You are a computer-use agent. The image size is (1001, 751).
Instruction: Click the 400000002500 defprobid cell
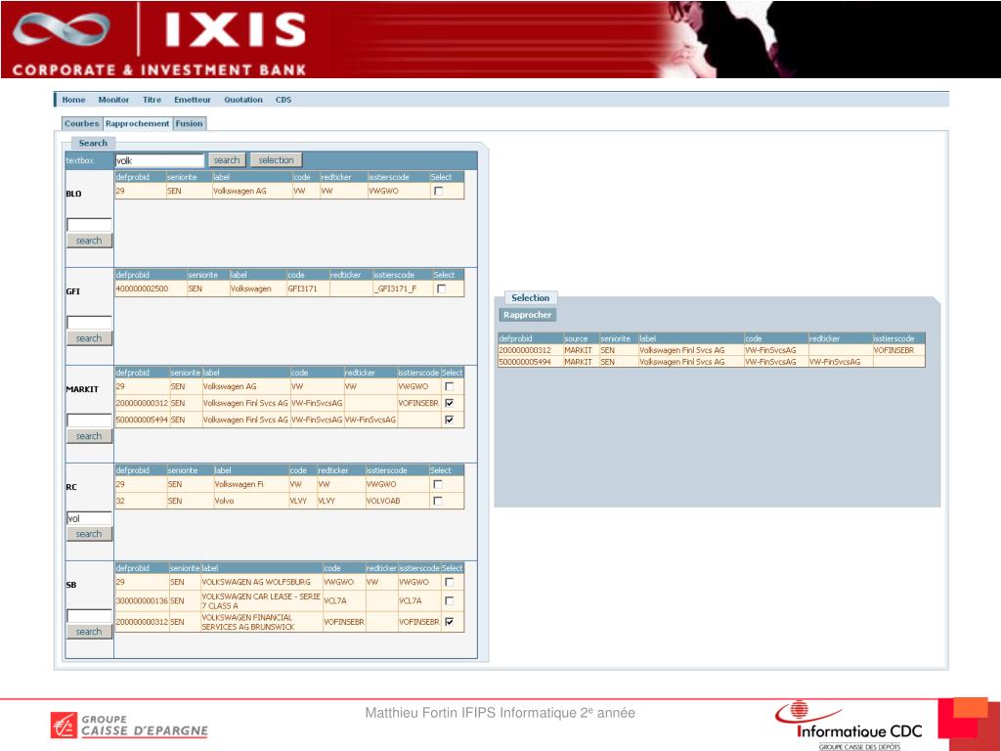(x=150, y=288)
